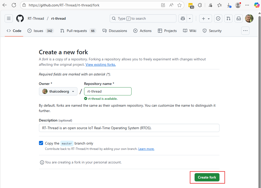261x188 pixels.
Task: Add page to browser favorites star
Action: pyautogui.click(x=179, y=5)
